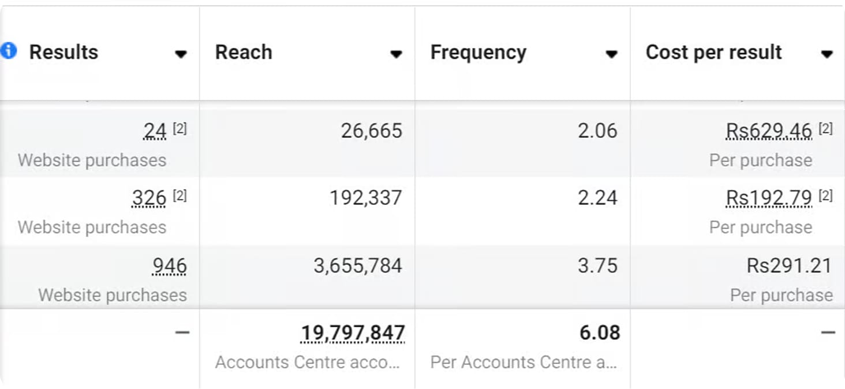Click the Reach column header
This screenshot has width=845, height=389.
click(x=244, y=52)
